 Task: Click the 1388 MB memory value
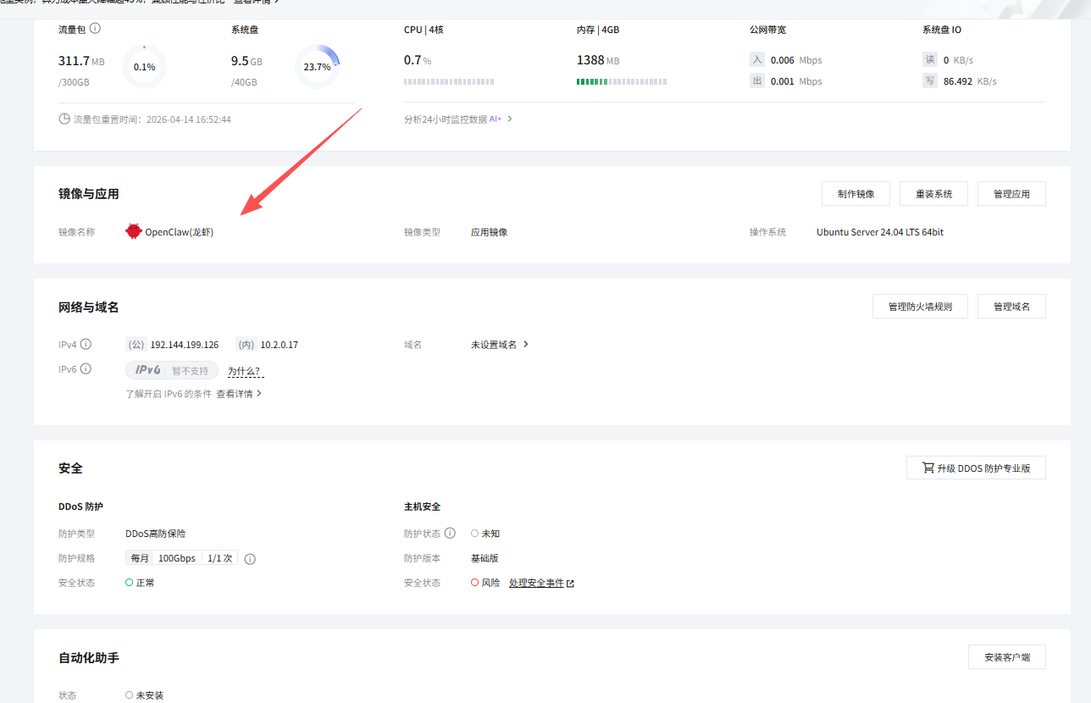point(599,60)
